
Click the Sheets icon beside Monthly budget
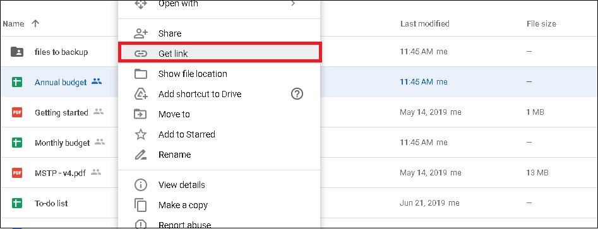point(16,143)
